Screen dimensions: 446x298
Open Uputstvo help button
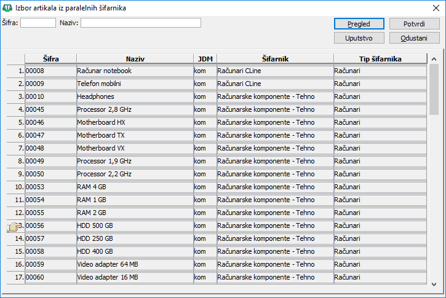tap(359, 38)
